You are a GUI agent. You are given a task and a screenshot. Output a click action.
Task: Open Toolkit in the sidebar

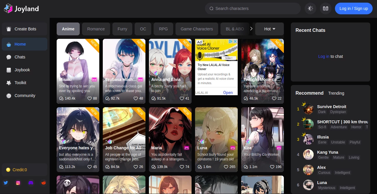[20, 83]
